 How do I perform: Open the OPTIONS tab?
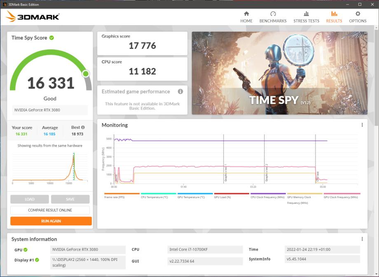pos(358,17)
